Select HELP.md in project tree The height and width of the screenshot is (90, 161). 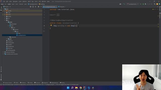click(9, 48)
